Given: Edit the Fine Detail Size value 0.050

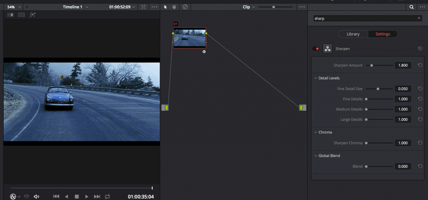Looking at the screenshot, I should (403, 89).
